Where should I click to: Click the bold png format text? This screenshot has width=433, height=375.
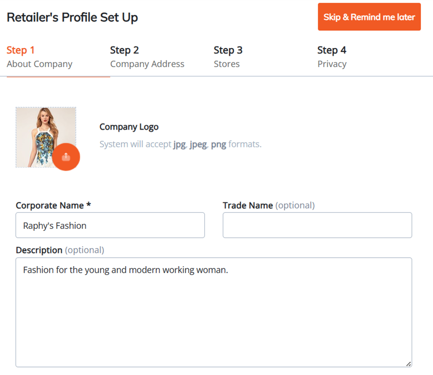click(x=218, y=144)
